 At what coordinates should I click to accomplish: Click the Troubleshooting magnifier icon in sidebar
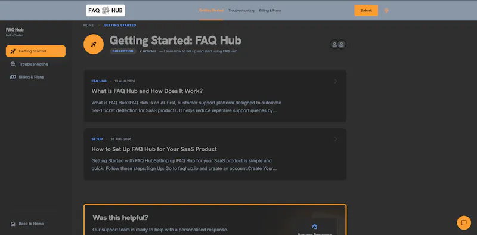coord(13,64)
